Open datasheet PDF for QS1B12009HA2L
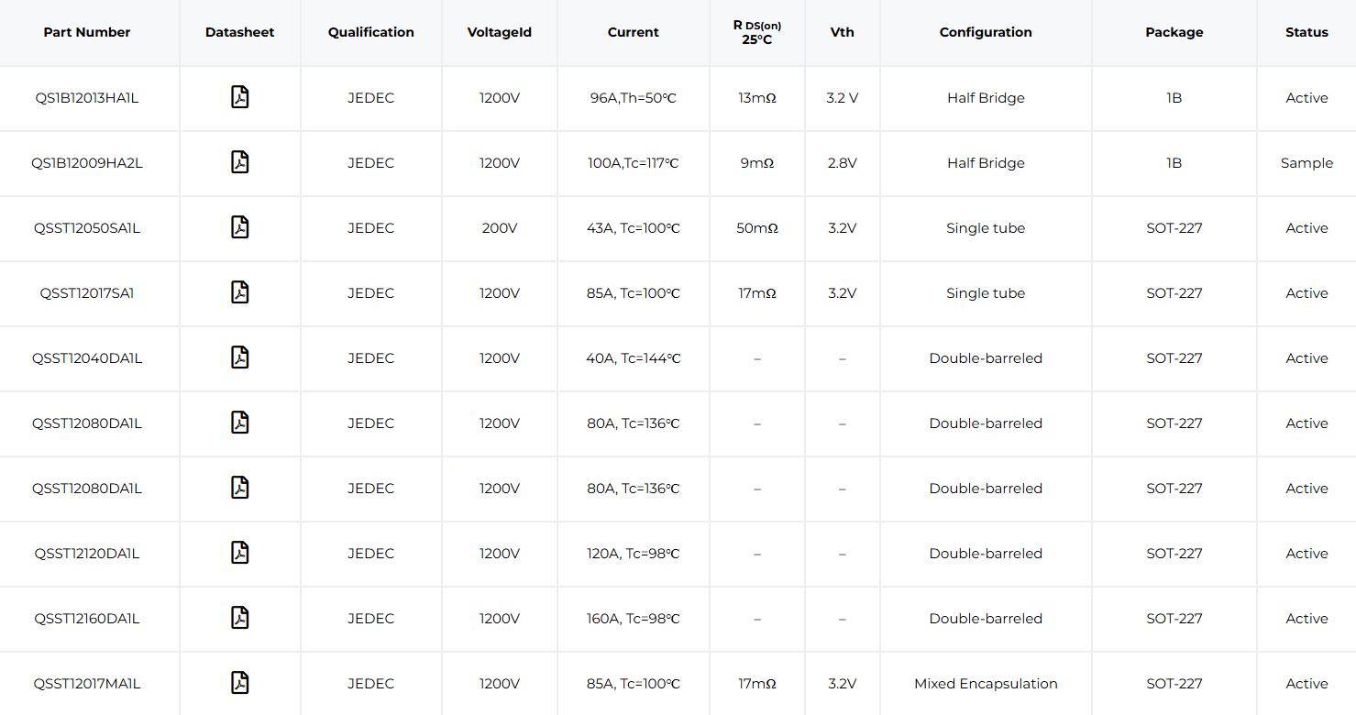Viewport: 1356px width, 715px height. (x=239, y=162)
